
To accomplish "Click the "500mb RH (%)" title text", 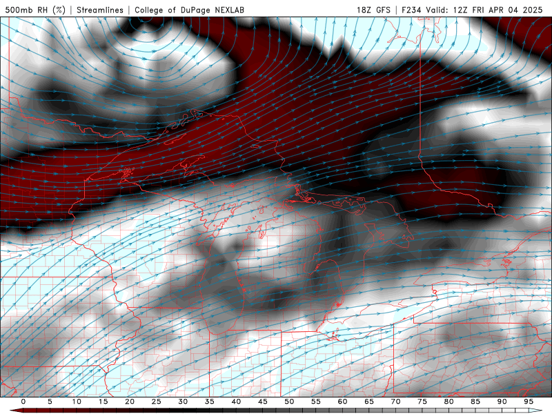I will tap(36, 10).
